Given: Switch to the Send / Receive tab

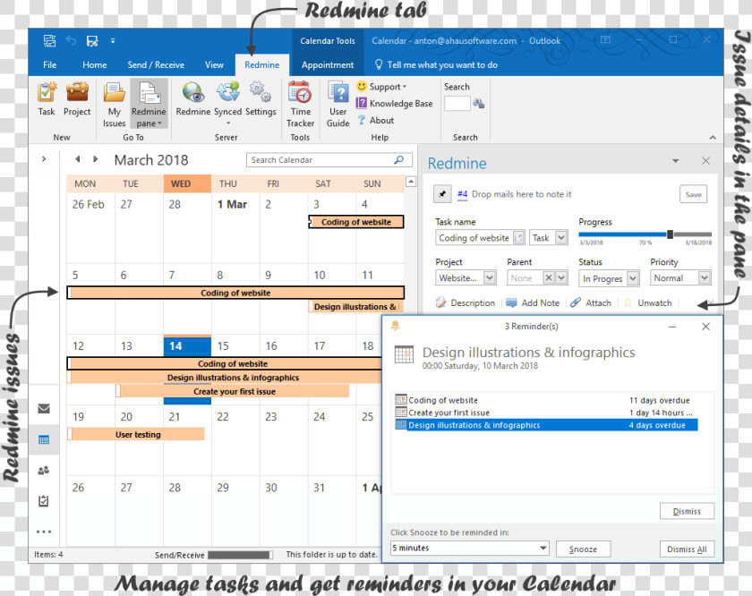Looking at the screenshot, I should (156, 64).
